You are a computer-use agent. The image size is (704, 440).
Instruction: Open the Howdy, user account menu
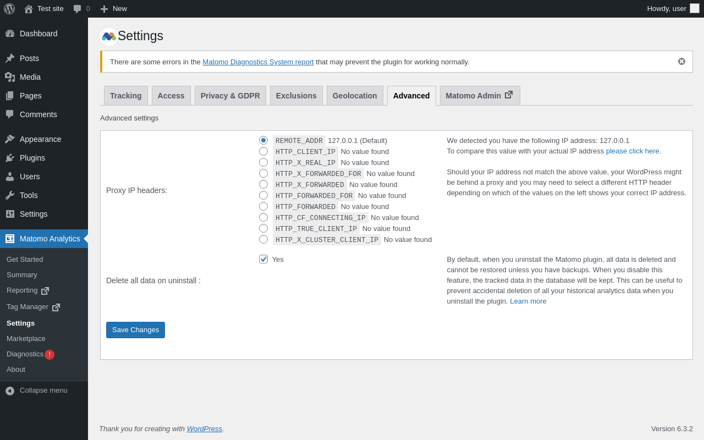click(673, 9)
